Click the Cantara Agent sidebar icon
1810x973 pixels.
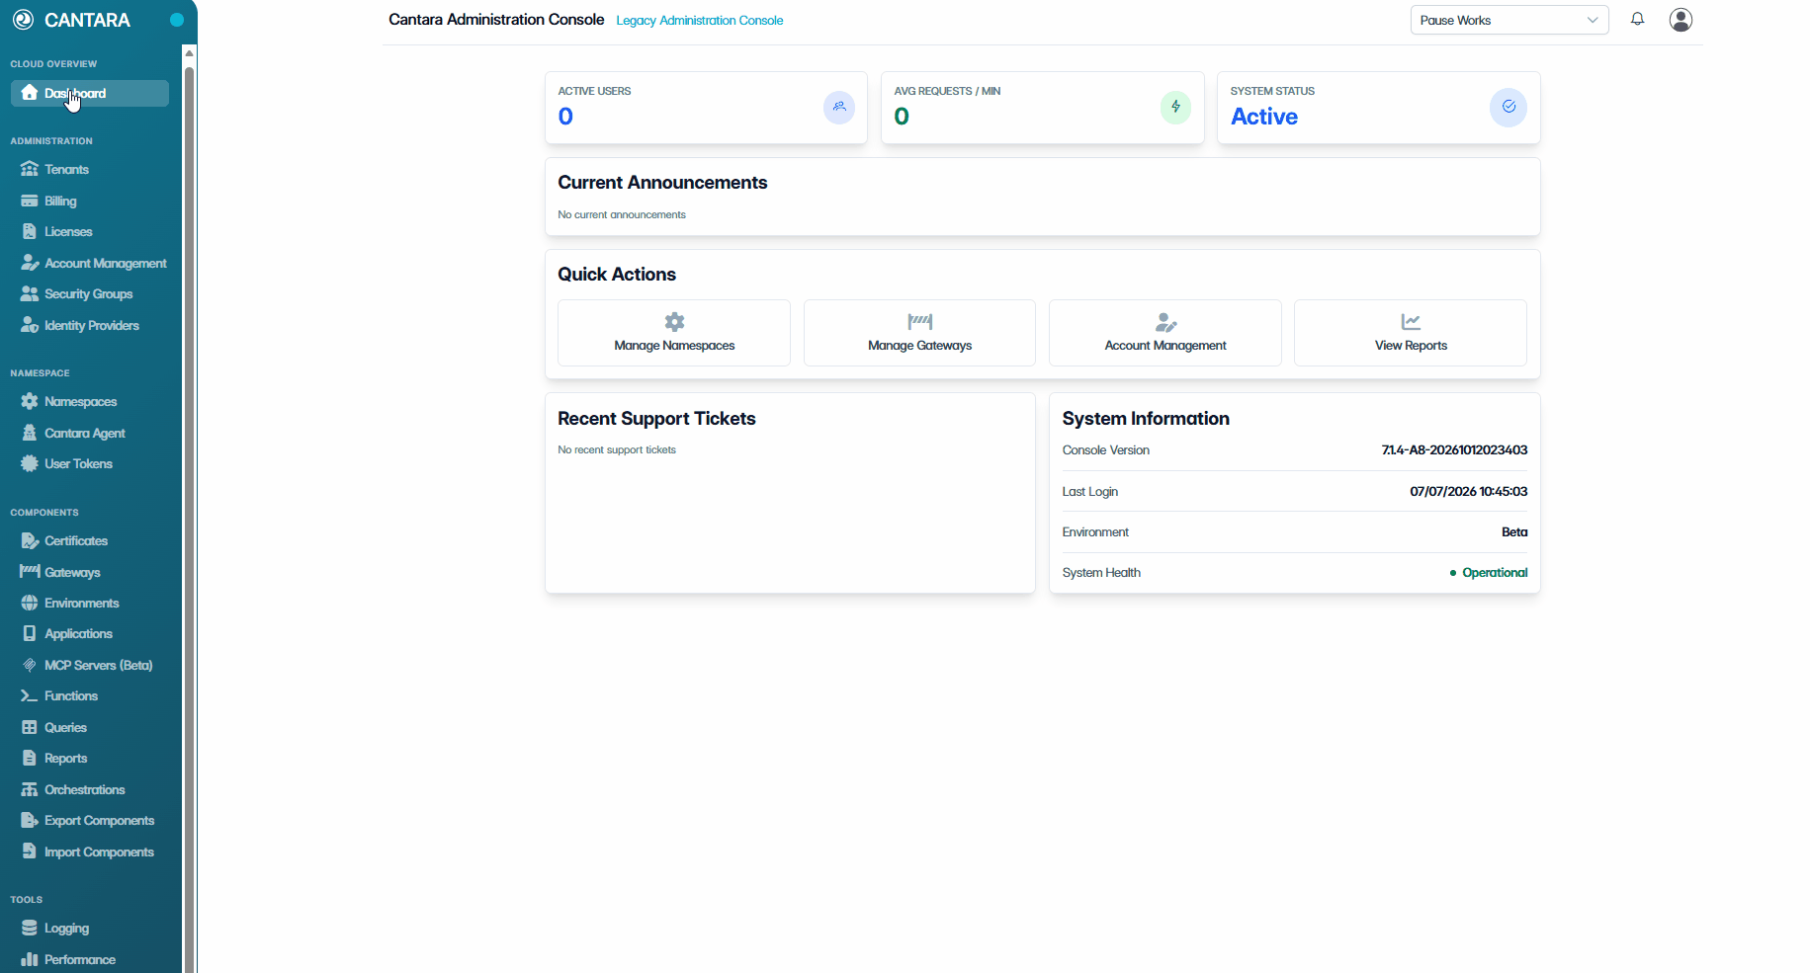tap(30, 433)
